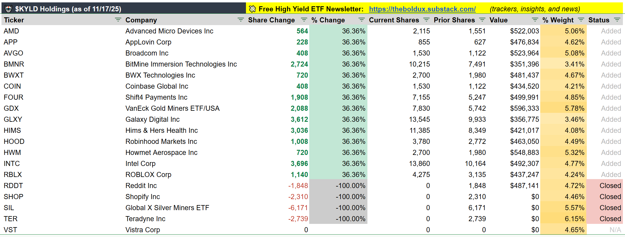
Task: Open the Share Change column filter
Action: (x=304, y=20)
